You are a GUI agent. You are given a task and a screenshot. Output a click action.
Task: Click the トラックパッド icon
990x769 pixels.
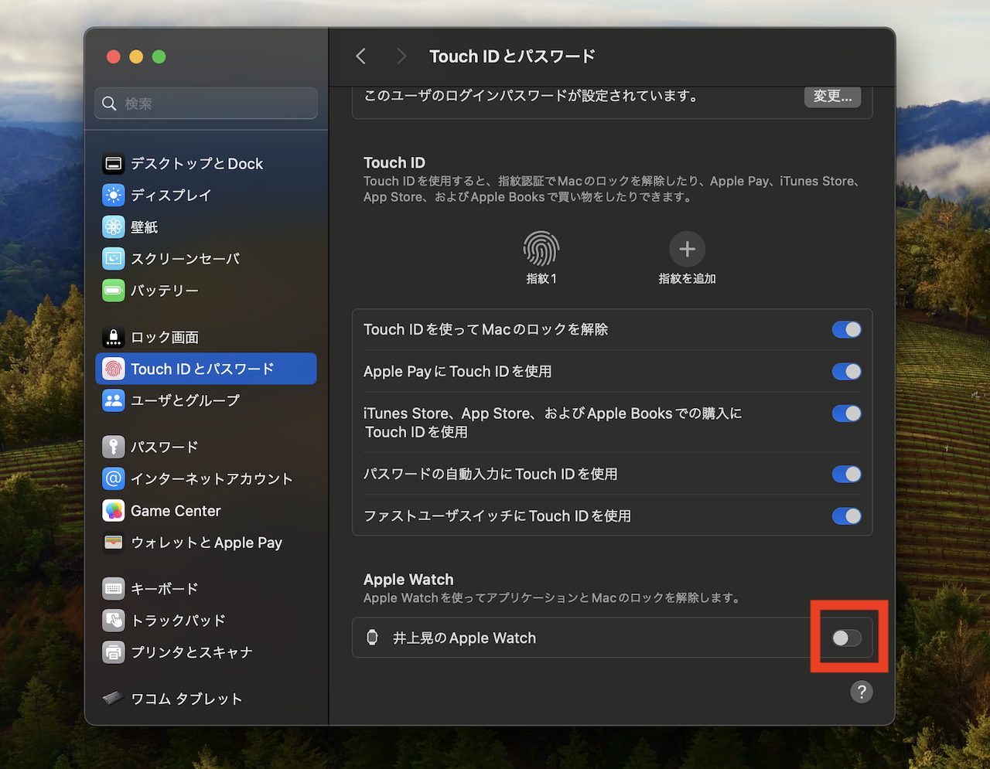(114, 621)
